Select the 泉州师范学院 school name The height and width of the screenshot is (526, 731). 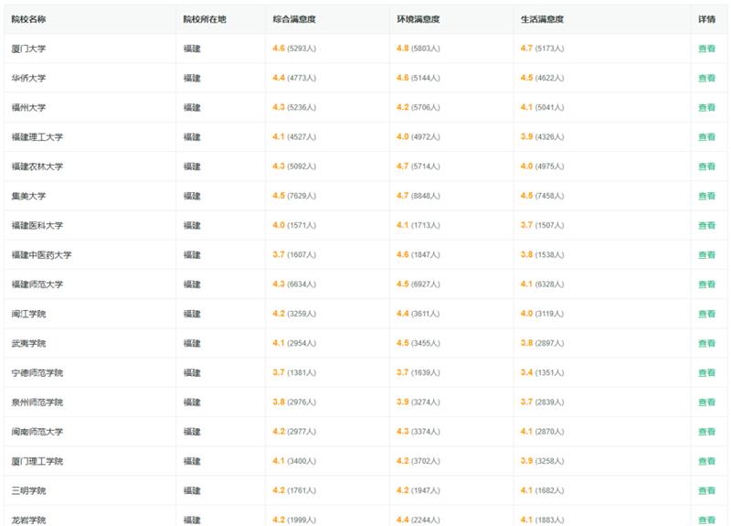click(x=37, y=402)
